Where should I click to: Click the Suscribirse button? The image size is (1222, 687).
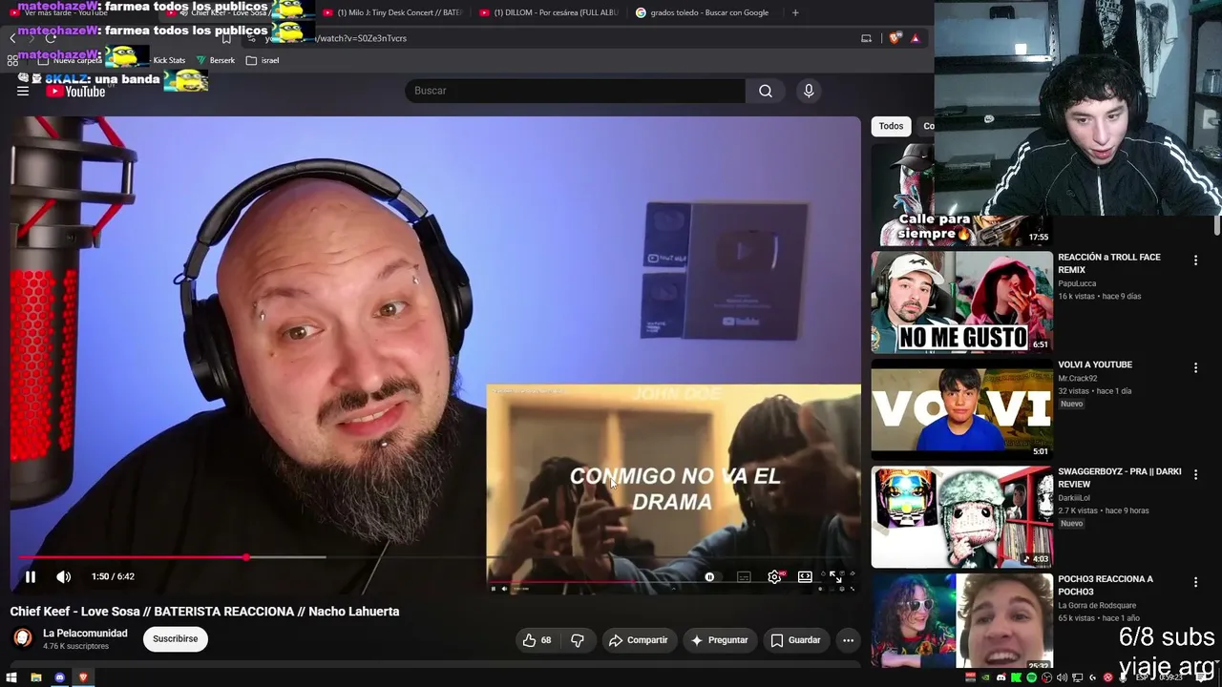click(x=176, y=639)
